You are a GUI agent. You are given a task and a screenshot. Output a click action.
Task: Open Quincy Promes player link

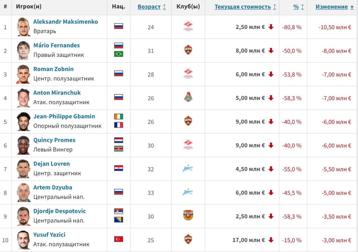coord(54,140)
